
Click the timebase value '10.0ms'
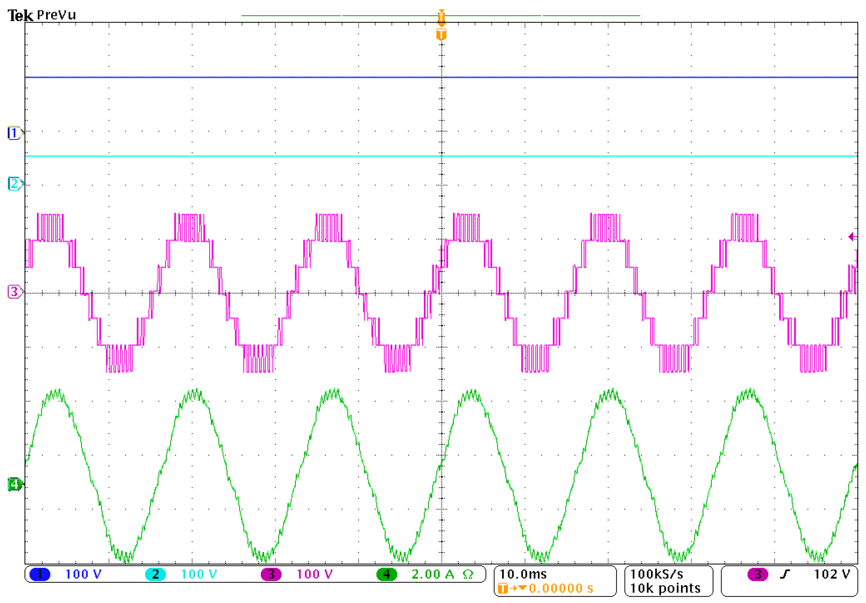coord(523,574)
